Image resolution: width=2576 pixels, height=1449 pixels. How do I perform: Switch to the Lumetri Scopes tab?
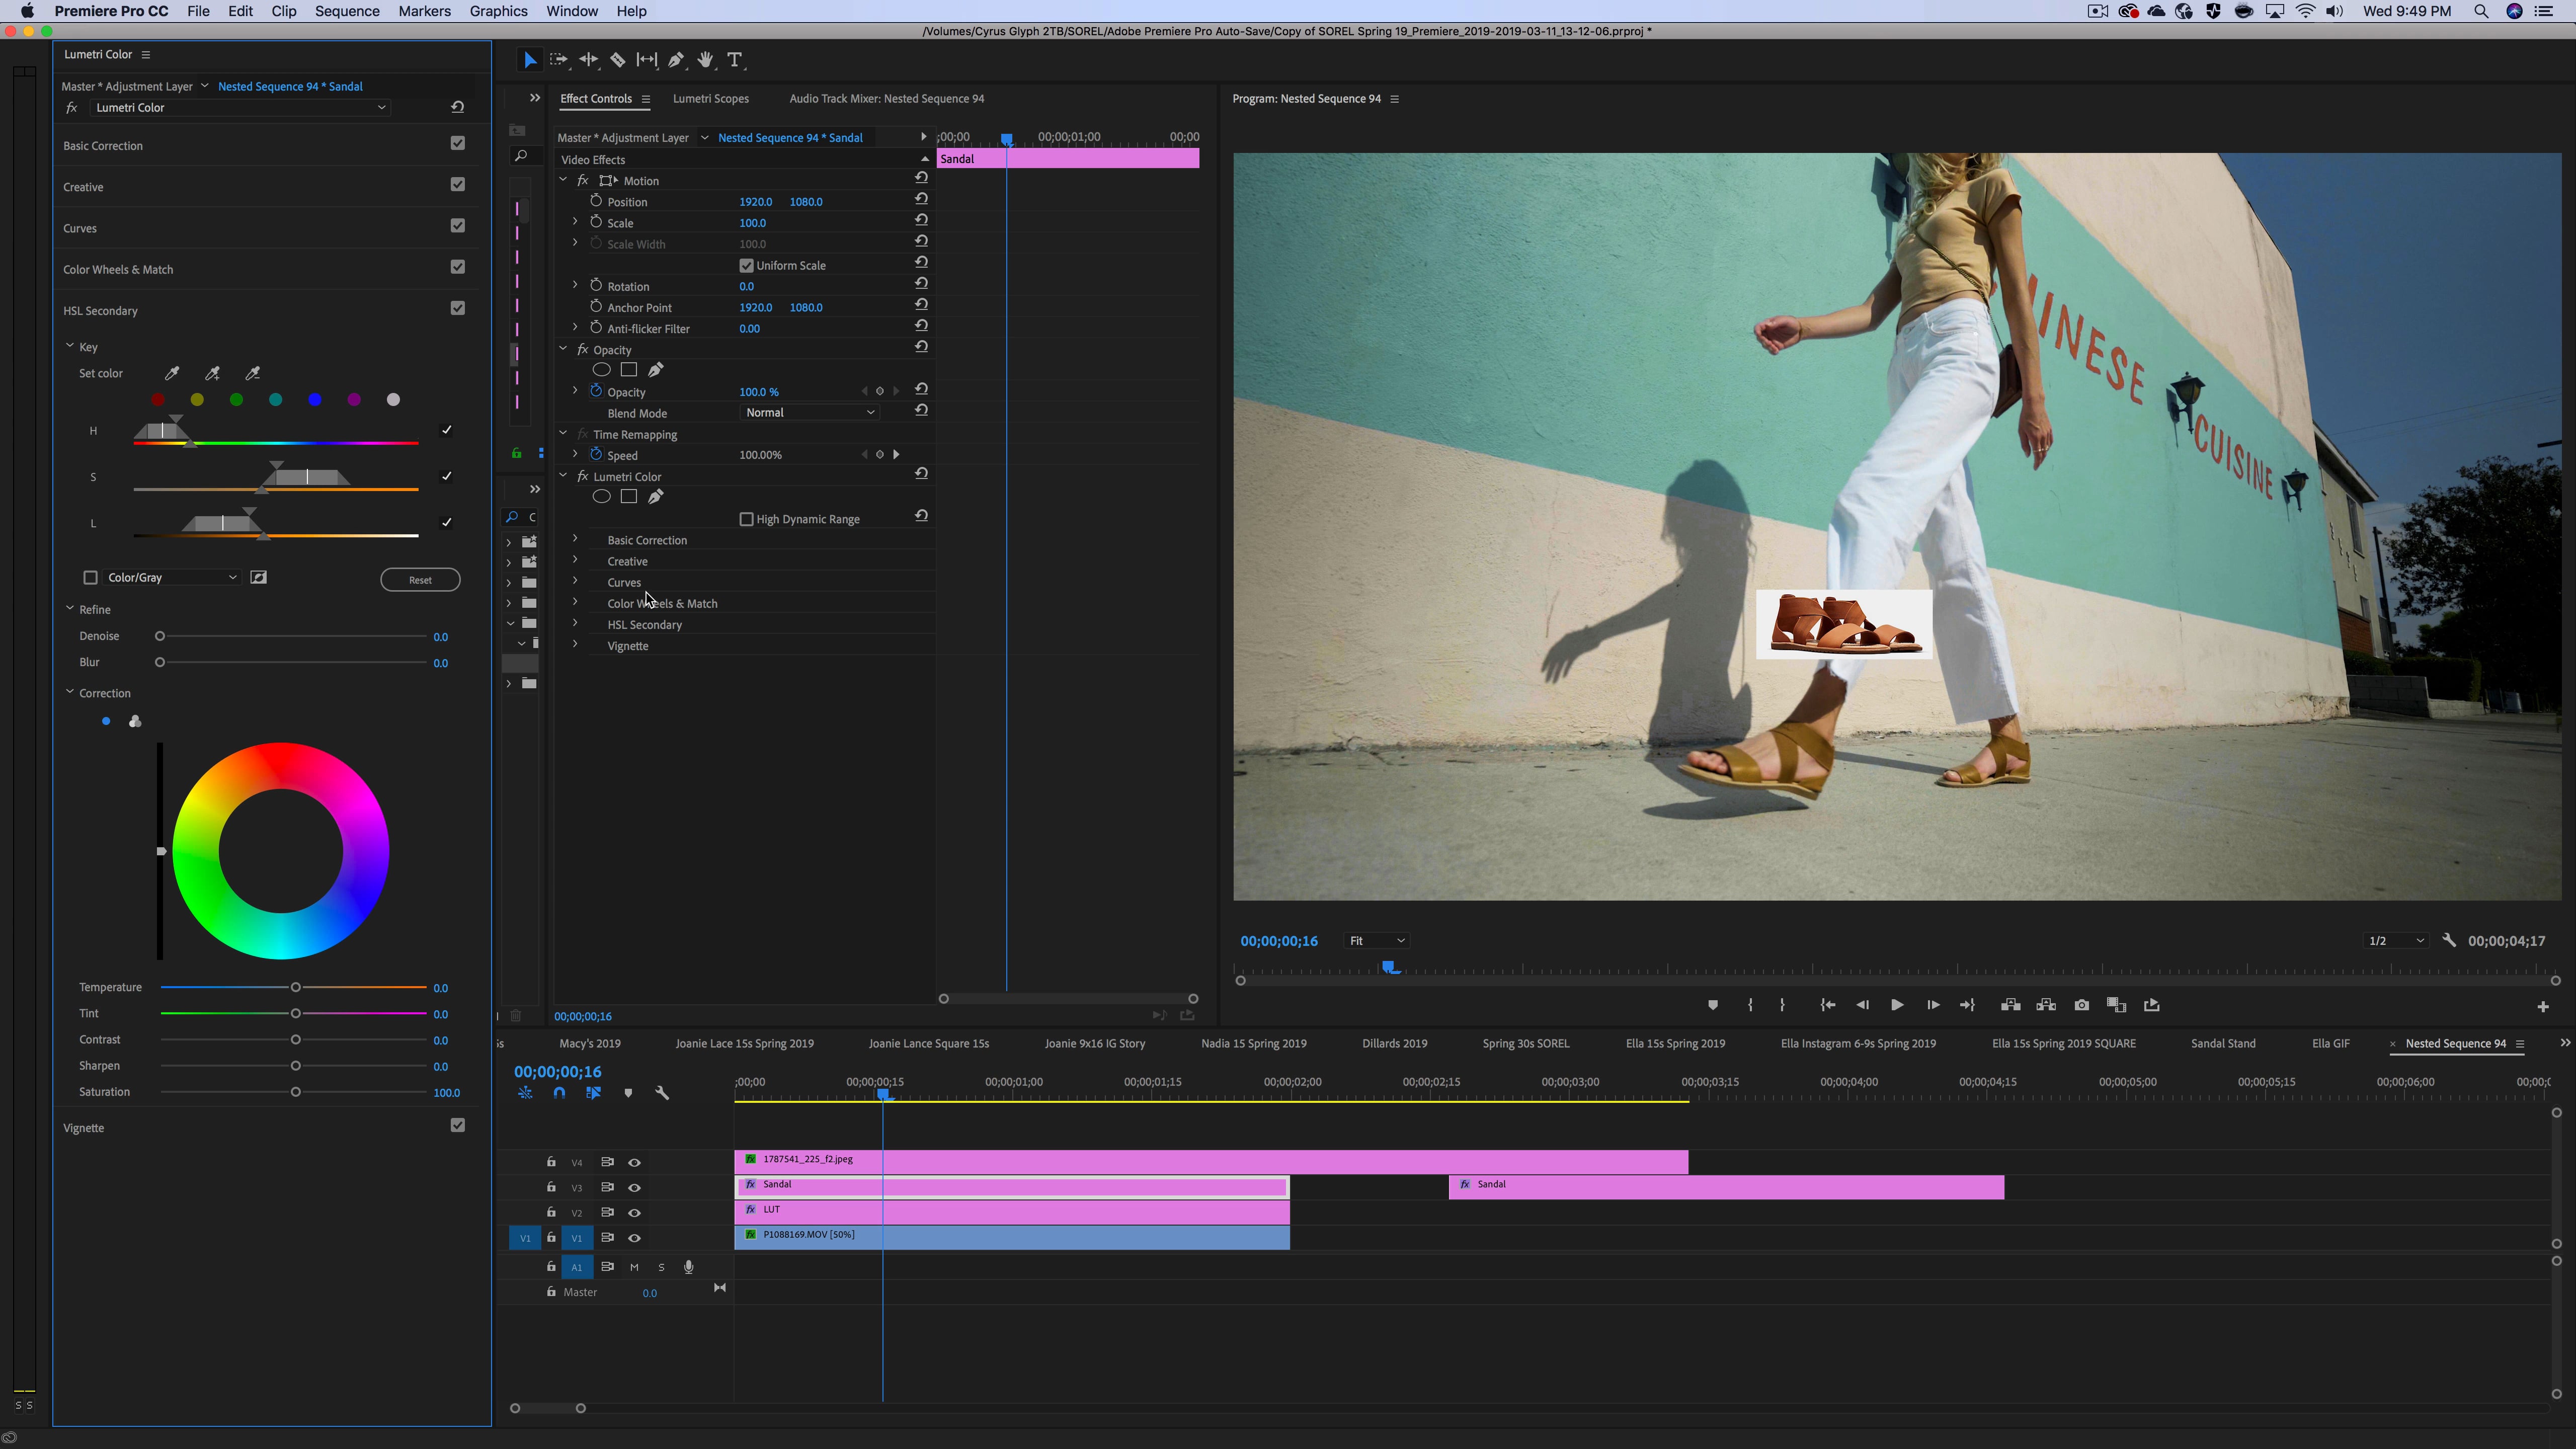(710, 98)
